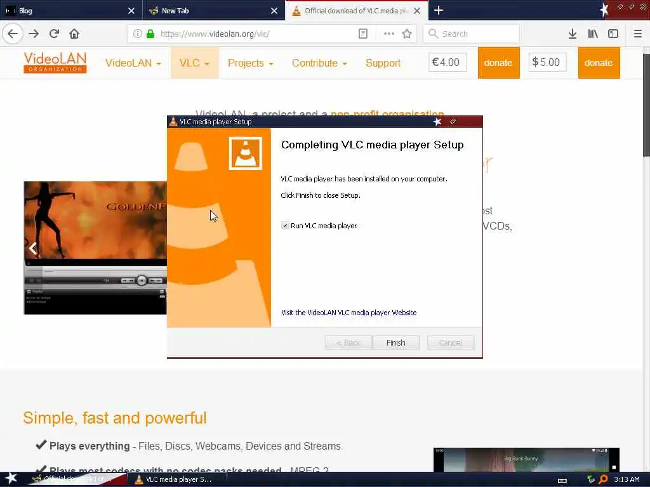The height and width of the screenshot is (487, 650).
Task: Expand the VLC navigation dropdown
Action: [x=194, y=63]
